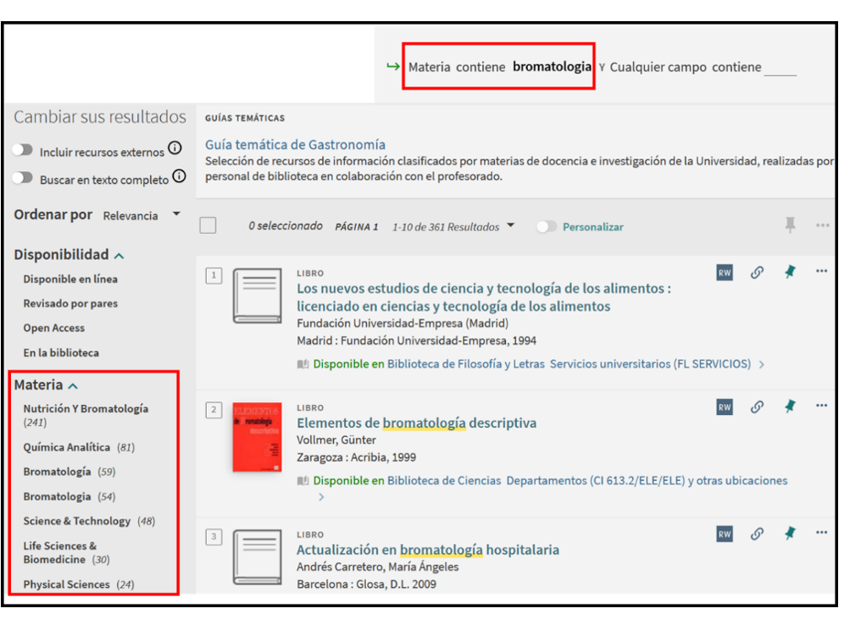Pin the first result to favorites
Image resolution: width=861 pixels, height=625 pixels.
click(790, 272)
